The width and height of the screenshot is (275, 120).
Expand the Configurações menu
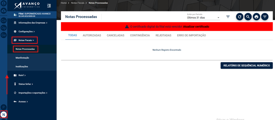tap(24, 31)
